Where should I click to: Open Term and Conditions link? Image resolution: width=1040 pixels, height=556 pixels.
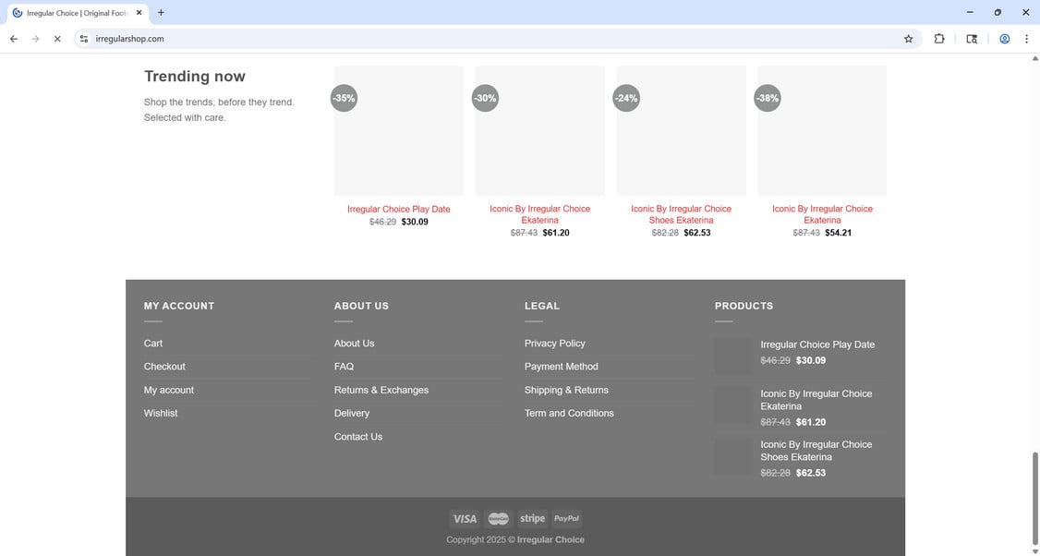tap(569, 413)
